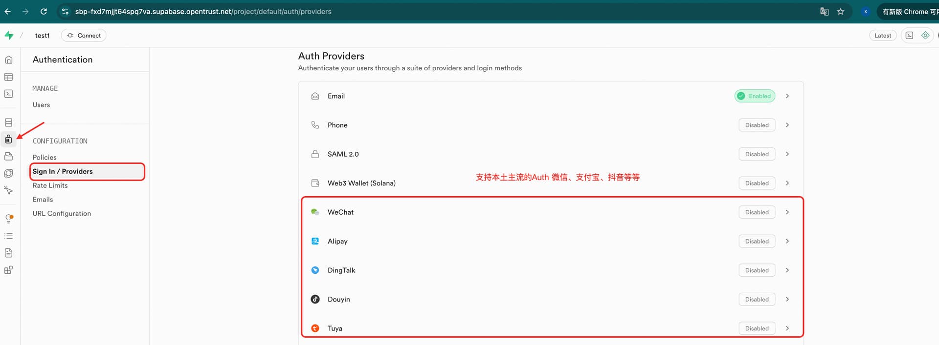This screenshot has height=345, width=939.
Task: Click the browser back arrow
Action: (8, 11)
